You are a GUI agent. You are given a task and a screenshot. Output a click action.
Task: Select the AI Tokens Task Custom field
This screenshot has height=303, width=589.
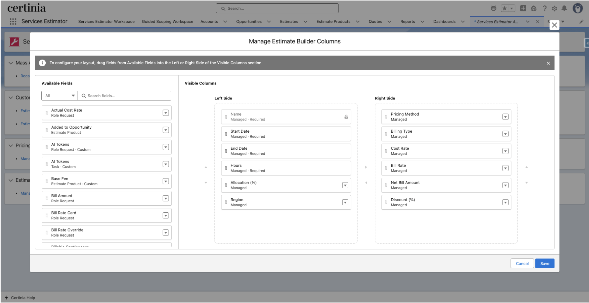click(x=106, y=164)
